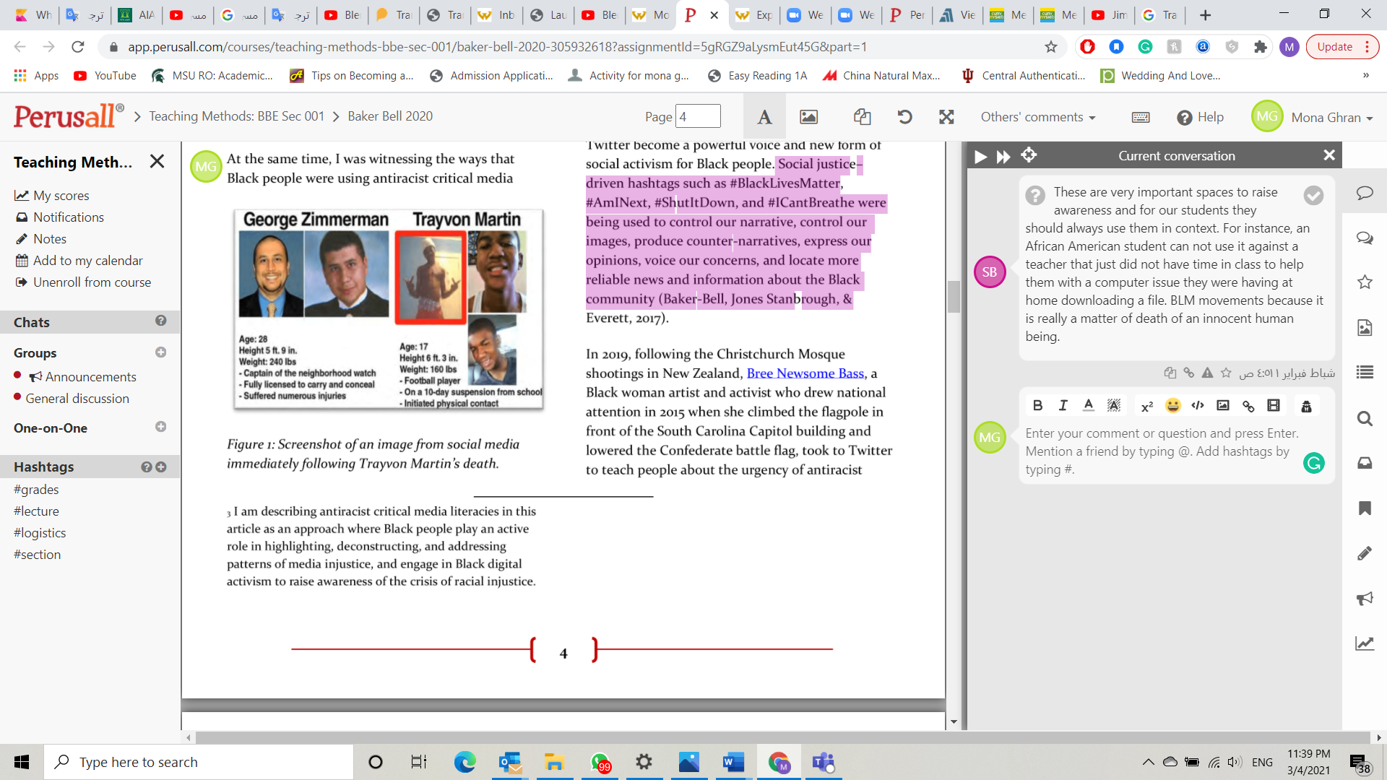
Task: Toggle the upvote checkmark on SB's comment
Action: pyautogui.click(x=1313, y=195)
